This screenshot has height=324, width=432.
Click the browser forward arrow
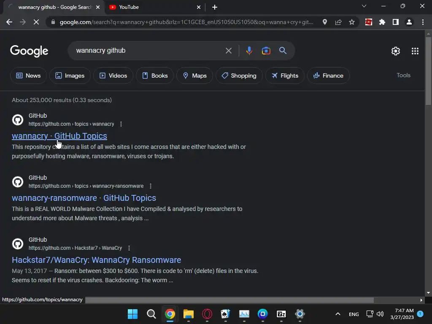tap(23, 22)
